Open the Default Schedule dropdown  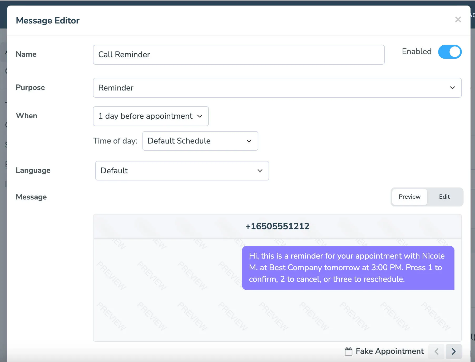tap(200, 141)
